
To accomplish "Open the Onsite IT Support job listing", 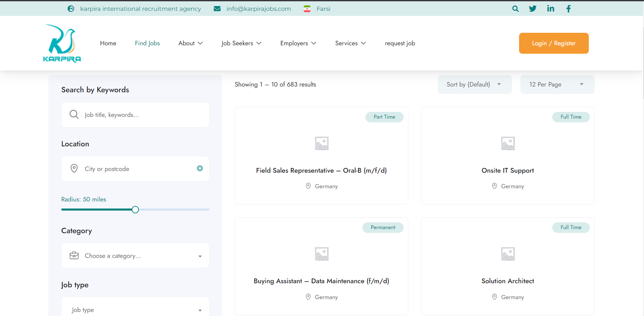I will point(508,171).
